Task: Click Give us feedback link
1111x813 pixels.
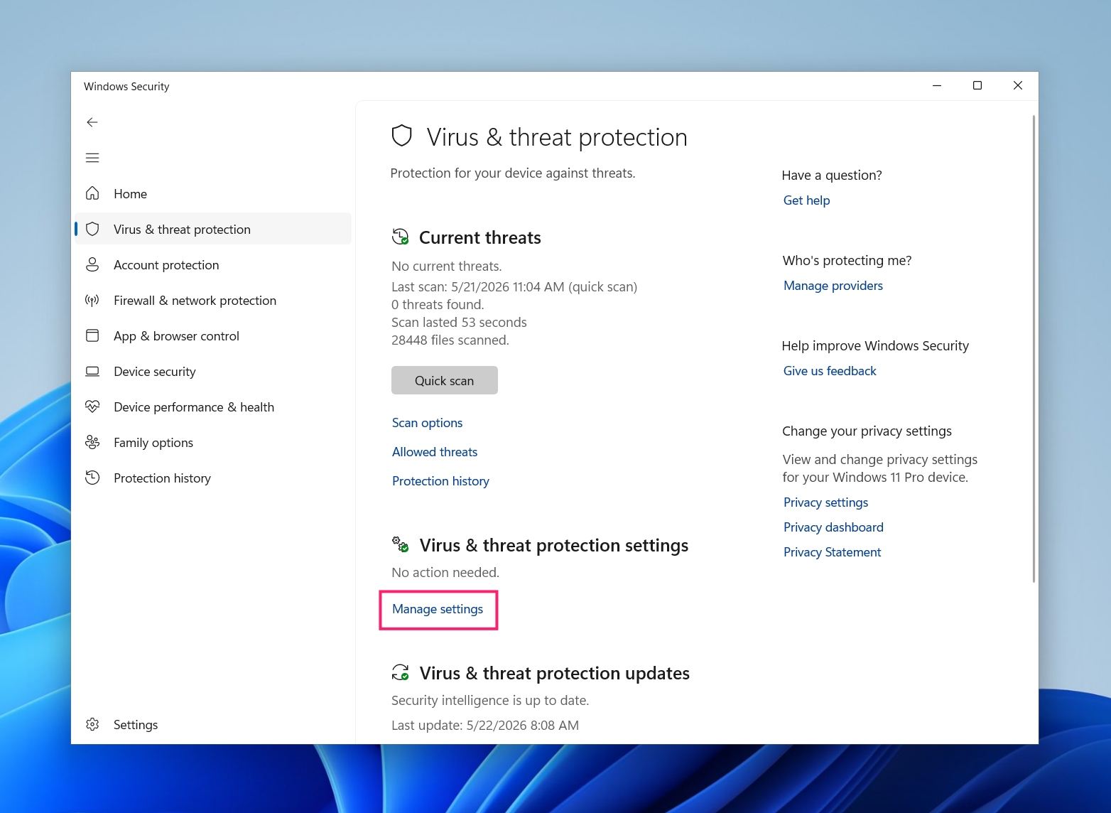Action: click(x=830, y=371)
